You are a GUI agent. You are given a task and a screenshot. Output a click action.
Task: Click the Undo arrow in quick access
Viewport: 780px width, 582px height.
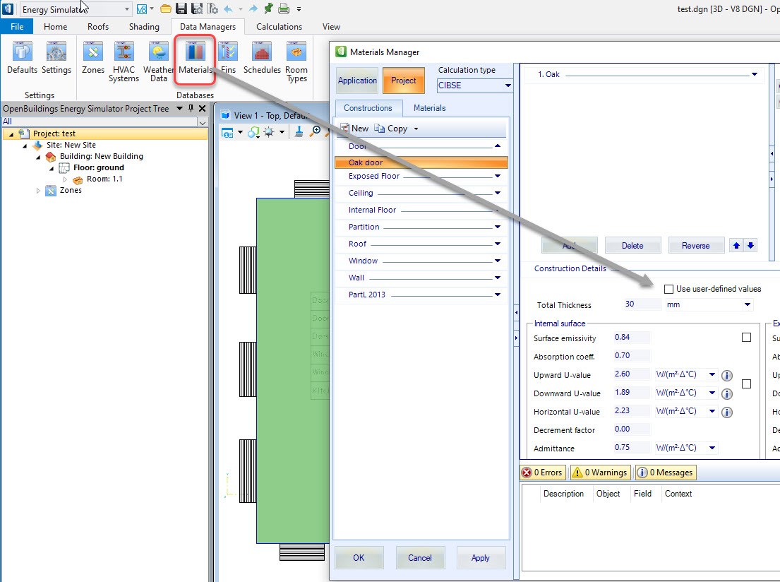[228, 8]
